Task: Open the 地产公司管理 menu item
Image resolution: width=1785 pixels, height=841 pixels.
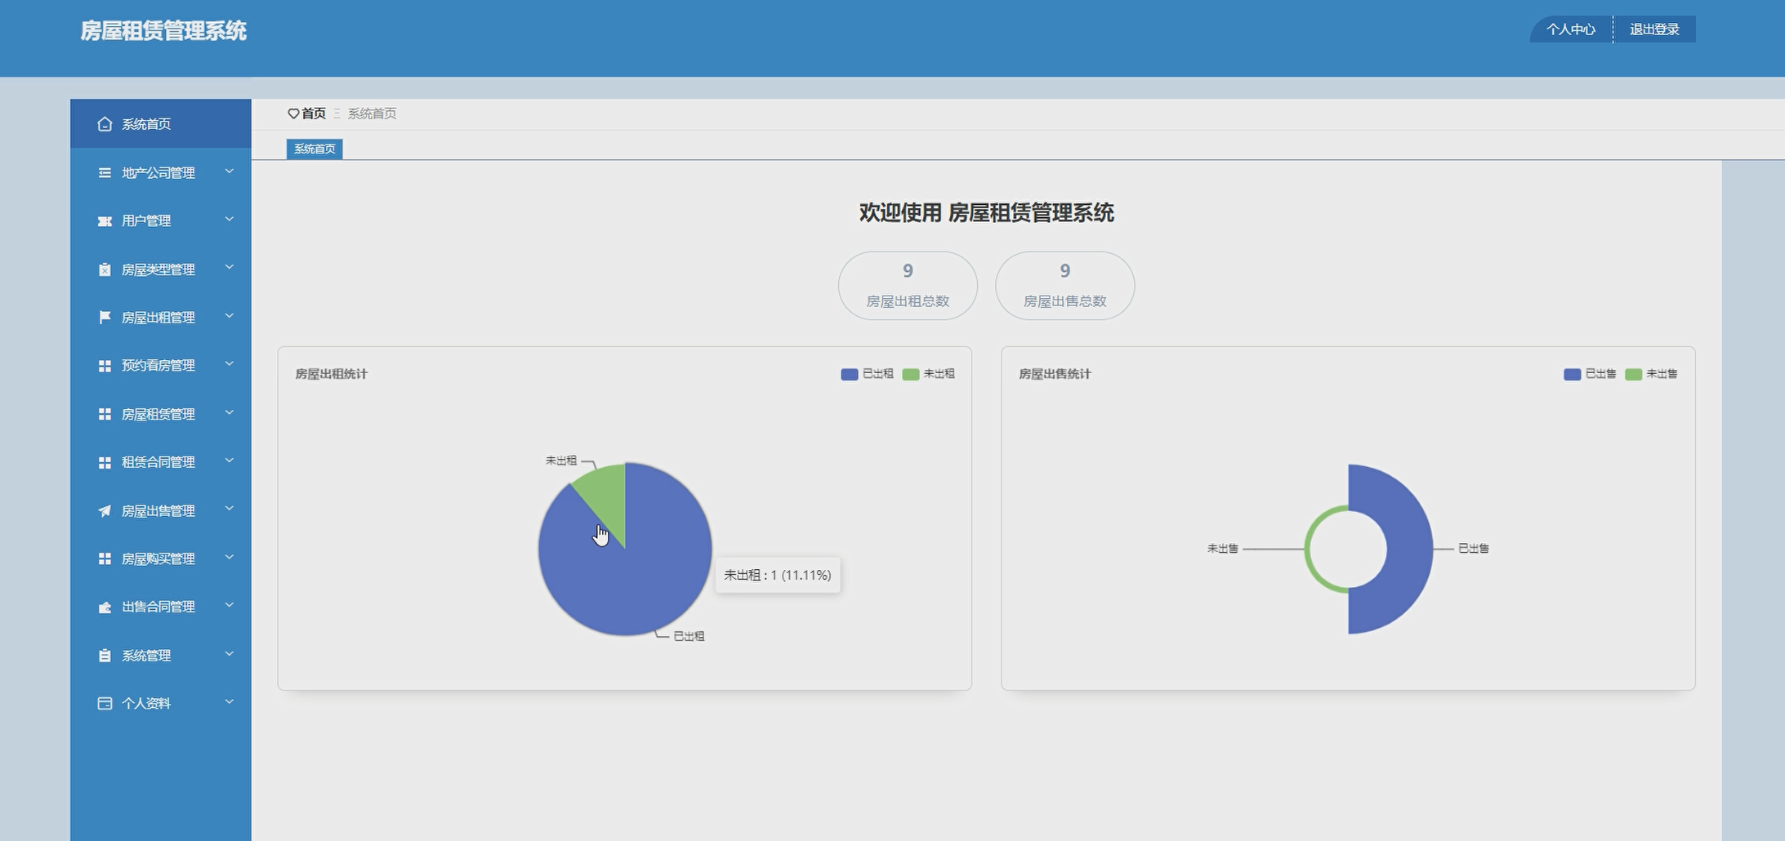Action: (160, 172)
